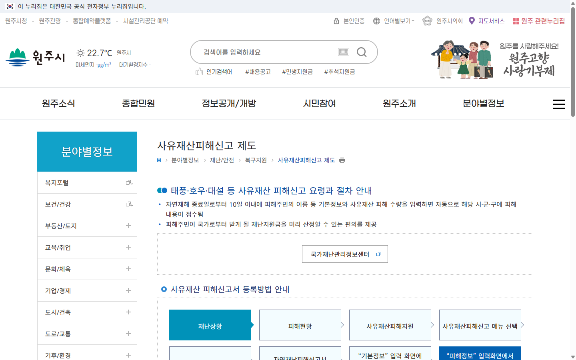This screenshot has height=360, width=576.
Task: Select the 사유재산피해지원 step box
Action: [390, 325]
